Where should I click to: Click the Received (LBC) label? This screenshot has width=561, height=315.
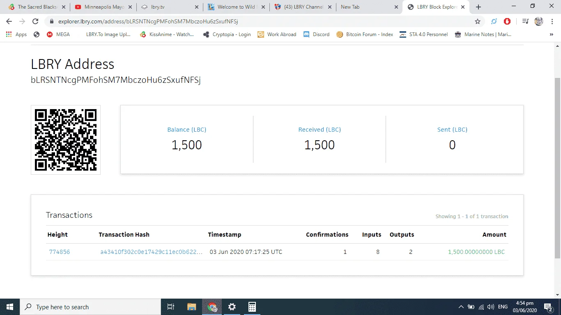[320, 130]
